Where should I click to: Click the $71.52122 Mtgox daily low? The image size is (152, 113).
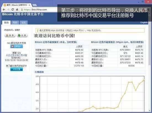coord(125,56)
